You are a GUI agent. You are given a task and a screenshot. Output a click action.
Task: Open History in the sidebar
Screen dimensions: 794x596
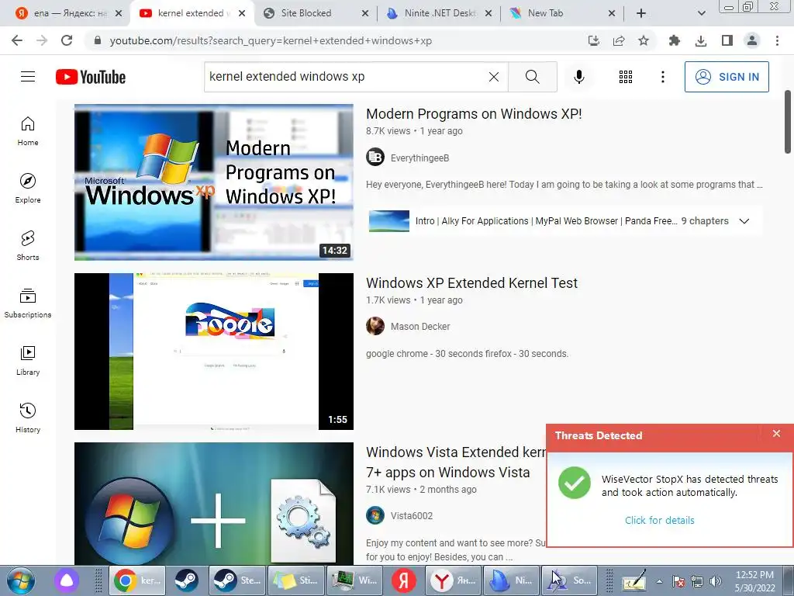point(28,418)
